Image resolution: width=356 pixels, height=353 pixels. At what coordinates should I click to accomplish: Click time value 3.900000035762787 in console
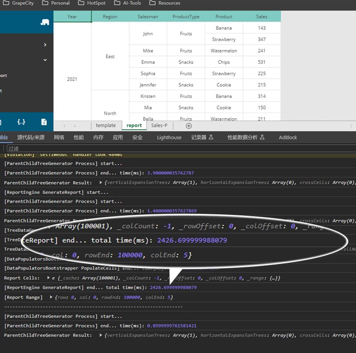click(x=170, y=173)
